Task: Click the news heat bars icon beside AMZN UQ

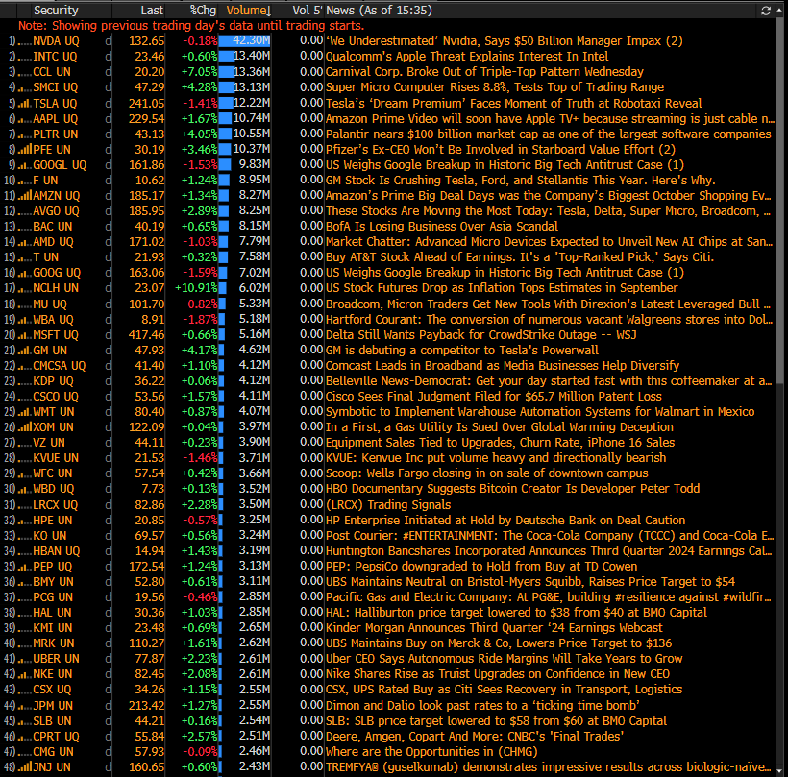Action: point(26,195)
